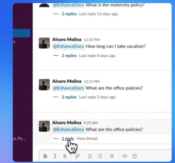Click the @EnhanceDocs mention in the 9:29 AM message

pyautogui.click(x=69, y=129)
